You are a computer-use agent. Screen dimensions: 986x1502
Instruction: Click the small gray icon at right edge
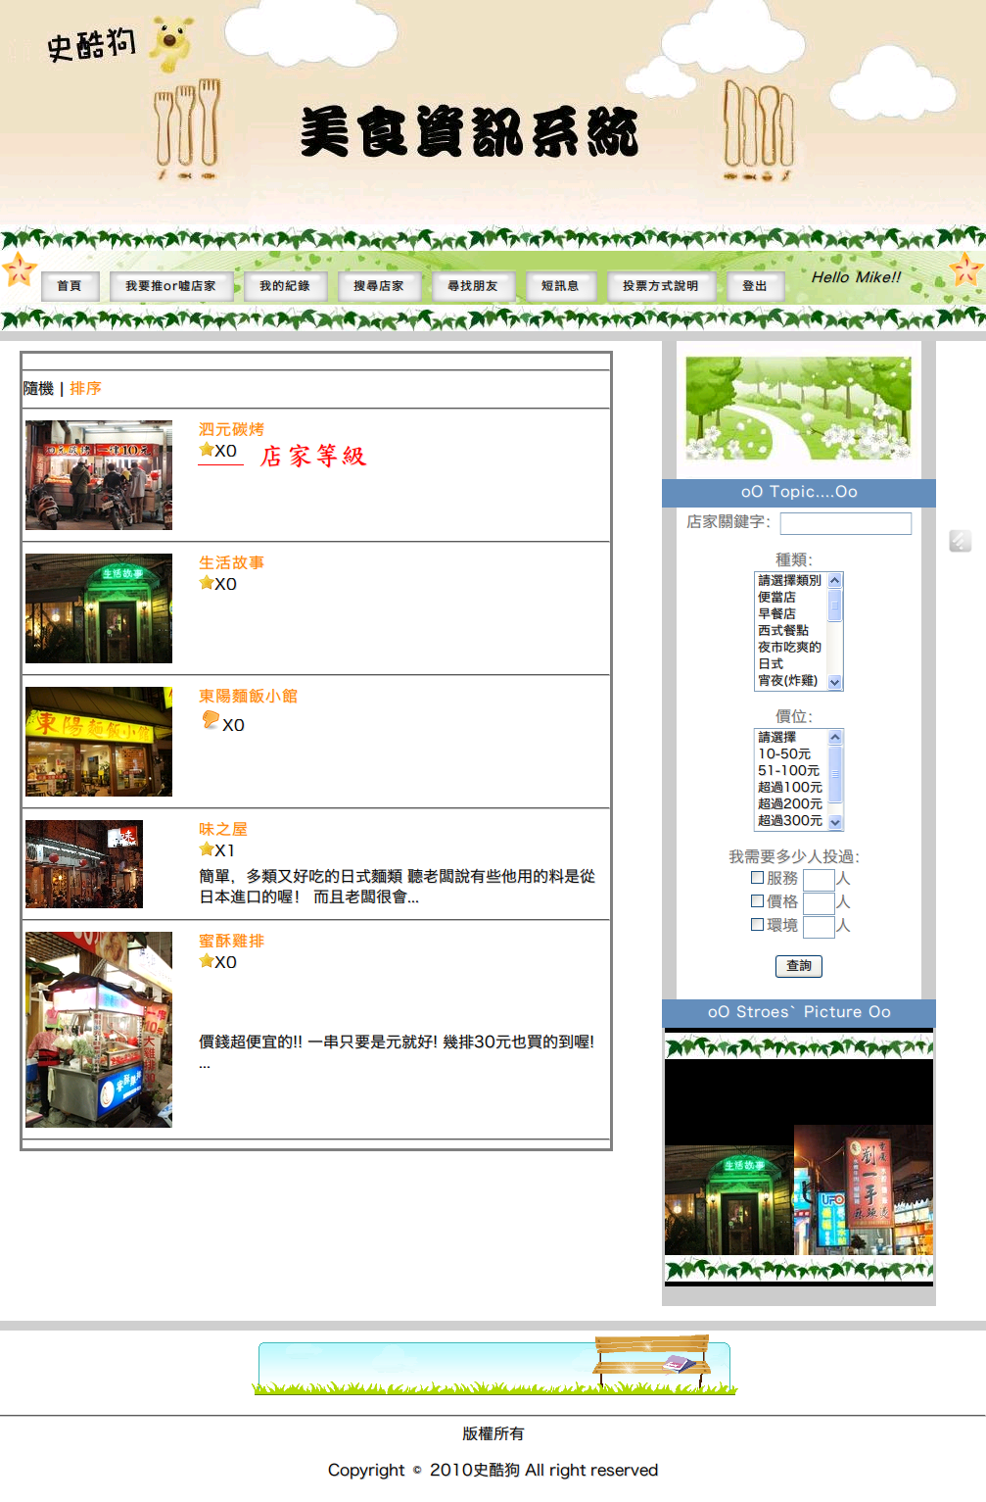pyautogui.click(x=960, y=541)
